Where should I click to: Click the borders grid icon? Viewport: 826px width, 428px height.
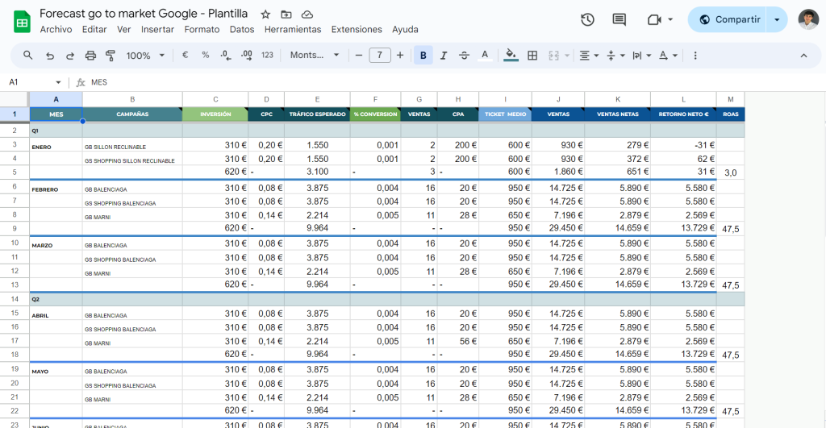(532, 56)
